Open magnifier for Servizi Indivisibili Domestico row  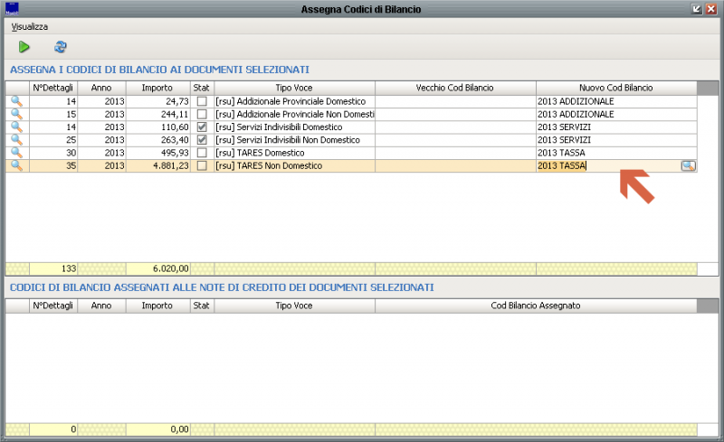coord(16,127)
